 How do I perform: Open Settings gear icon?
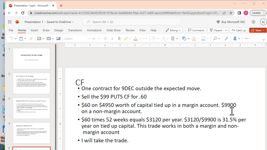pos(253,22)
